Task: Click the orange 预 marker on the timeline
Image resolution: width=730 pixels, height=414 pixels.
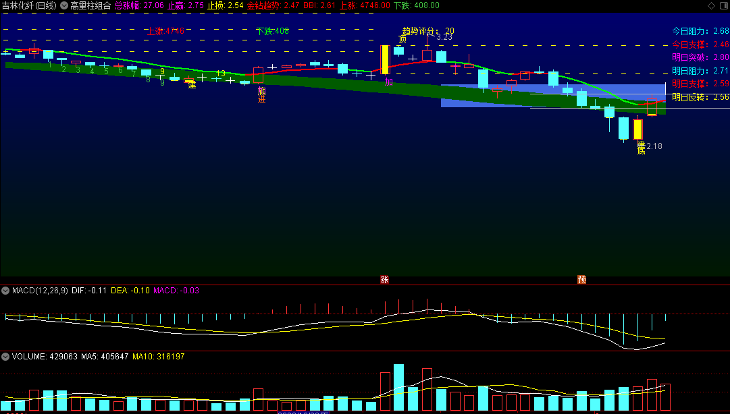Action: pyautogui.click(x=581, y=280)
